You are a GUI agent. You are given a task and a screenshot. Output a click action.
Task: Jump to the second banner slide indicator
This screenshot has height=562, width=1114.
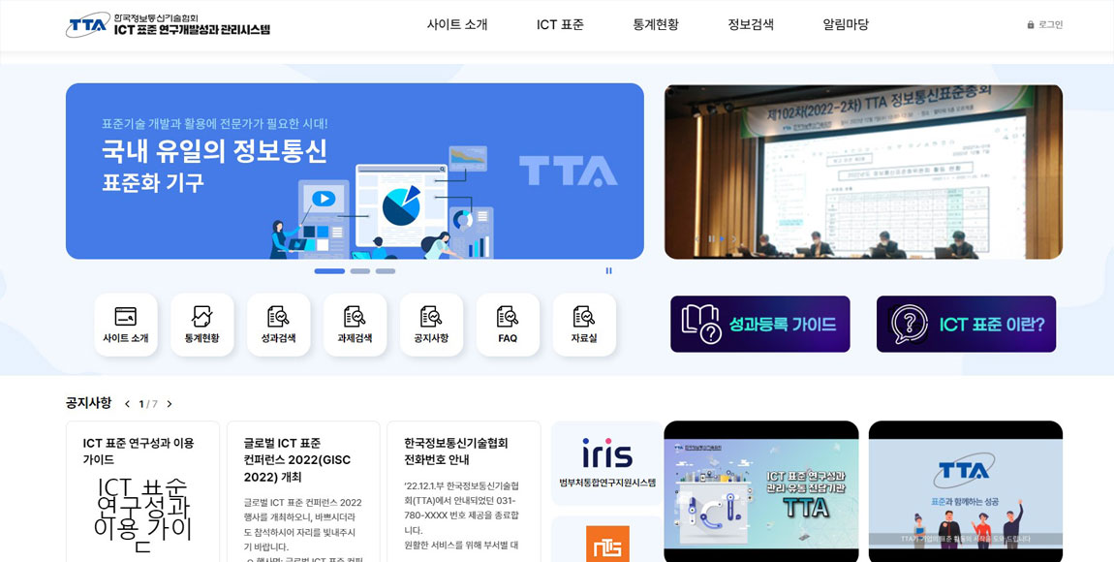tap(360, 271)
